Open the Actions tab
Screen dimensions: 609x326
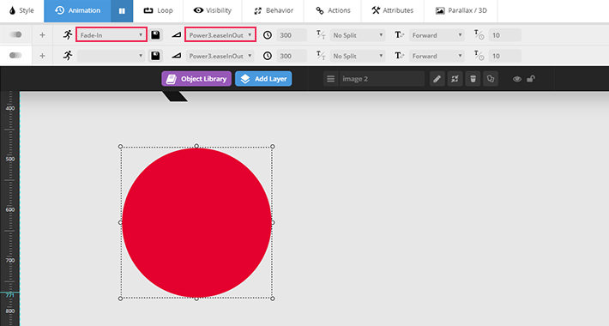tap(333, 10)
